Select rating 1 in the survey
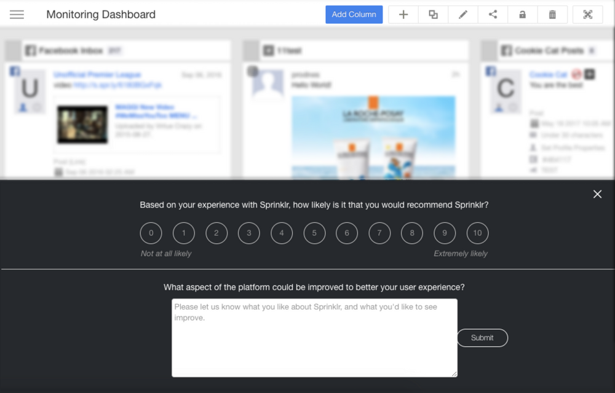 coord(183,233)
